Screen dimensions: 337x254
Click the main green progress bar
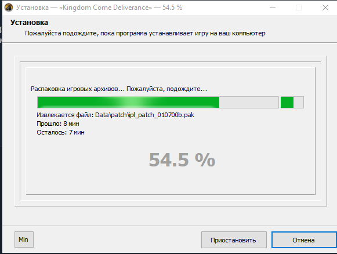[x=158, y=102]
